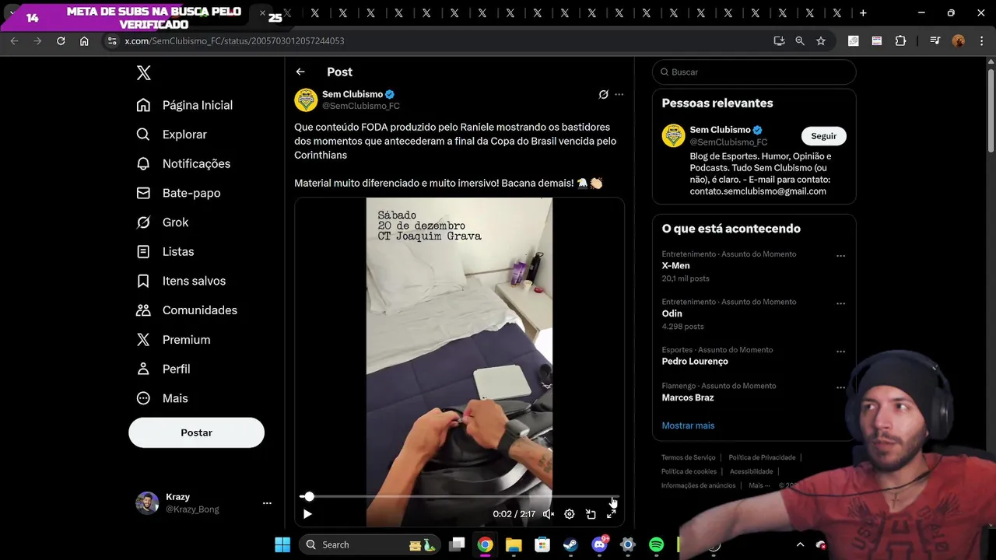Open Krazy account options menu
Screen dimensions: 996x560
click(x=267, y=503)
